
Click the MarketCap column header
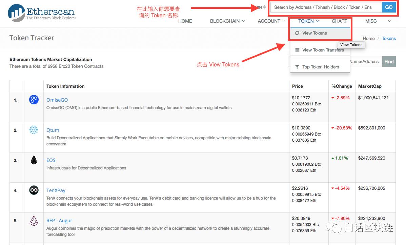click(x=370, y=86)
